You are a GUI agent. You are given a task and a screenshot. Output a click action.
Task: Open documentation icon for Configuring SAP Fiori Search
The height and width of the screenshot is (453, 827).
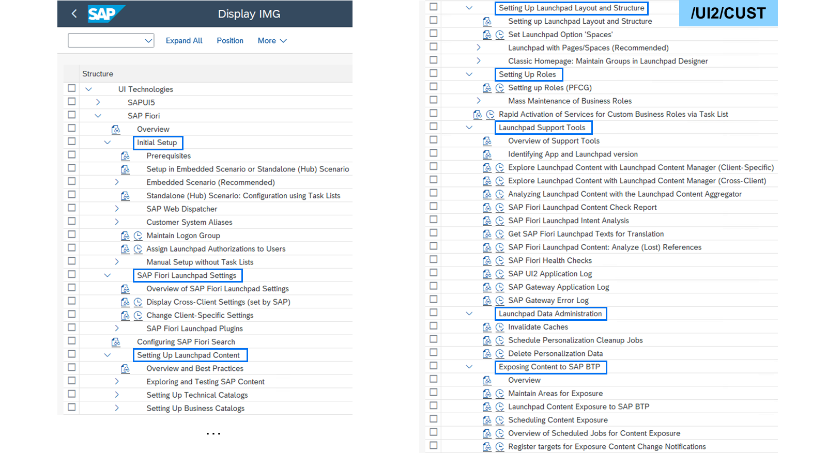[x=116, y=342]
